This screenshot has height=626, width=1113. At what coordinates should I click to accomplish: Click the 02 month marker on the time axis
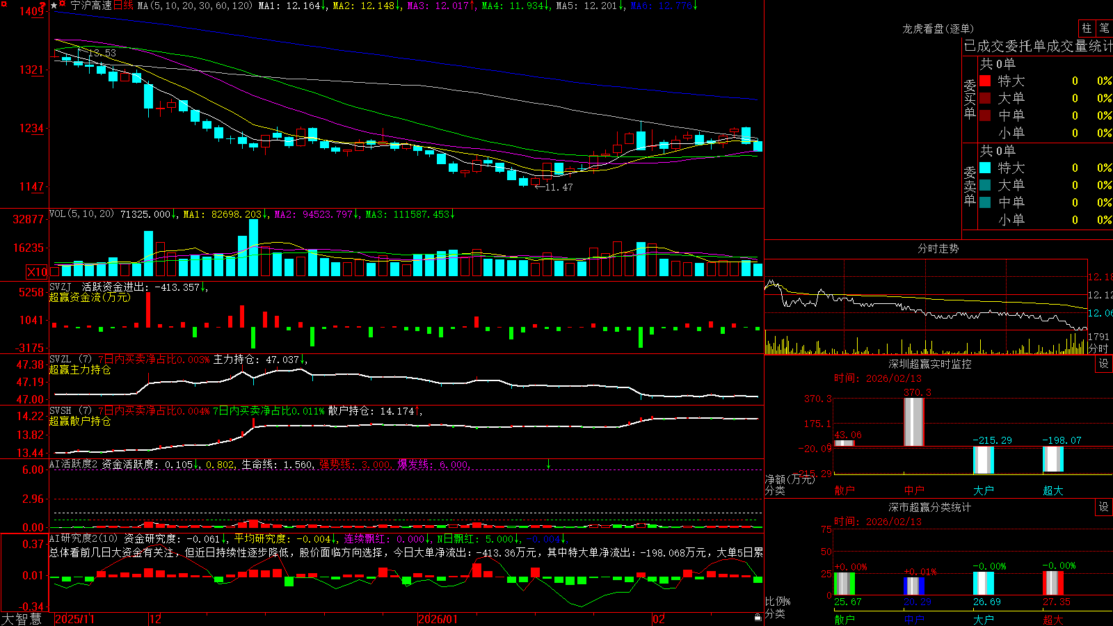pyautogui.click(x=659, y=619)
